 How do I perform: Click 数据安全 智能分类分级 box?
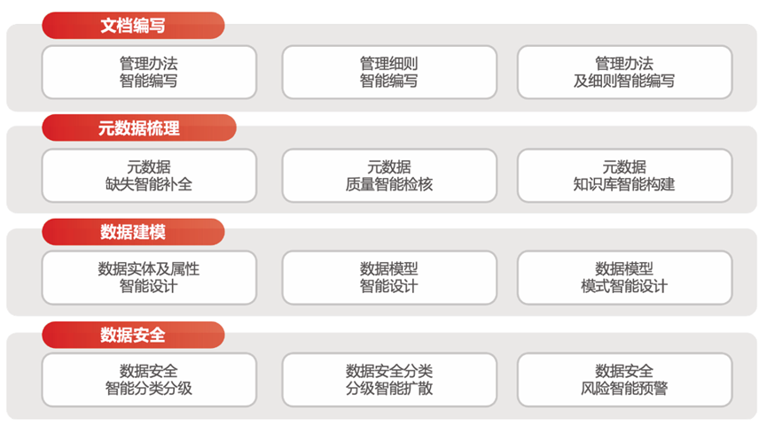[149, 381]
